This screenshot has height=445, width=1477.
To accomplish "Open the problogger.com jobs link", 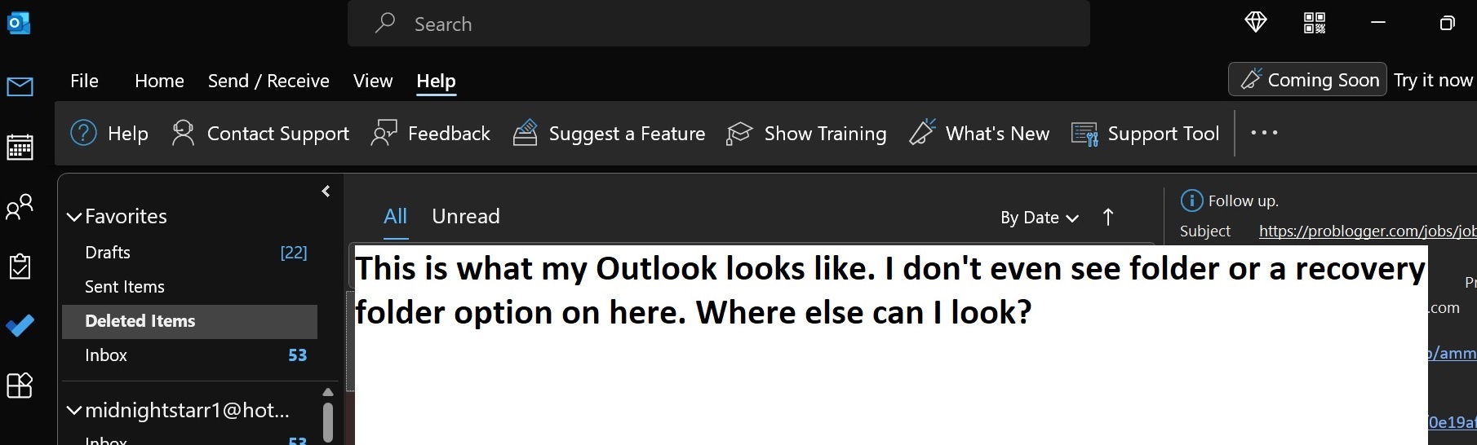I will point(1368,231).
